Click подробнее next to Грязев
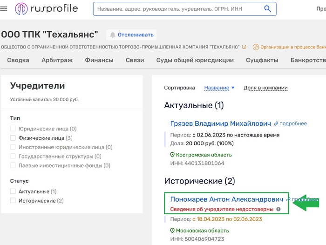This screenshot has width=326, height=245. coord(293,123)
